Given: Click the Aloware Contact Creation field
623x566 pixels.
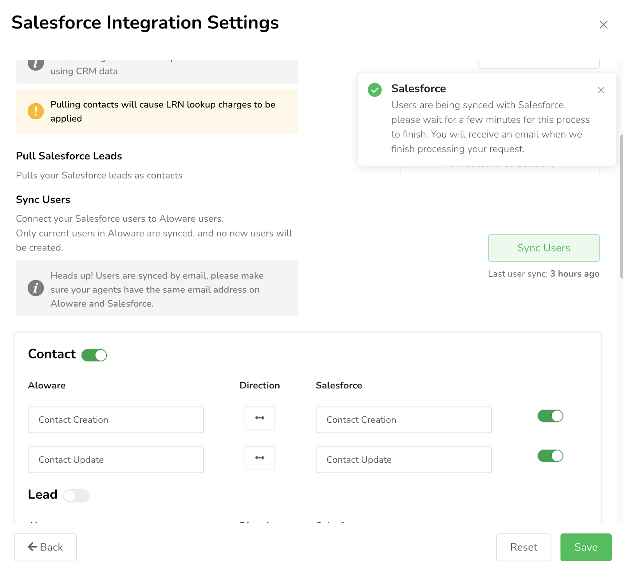Looking at the screenshot, I should click(x=116, y=420).
